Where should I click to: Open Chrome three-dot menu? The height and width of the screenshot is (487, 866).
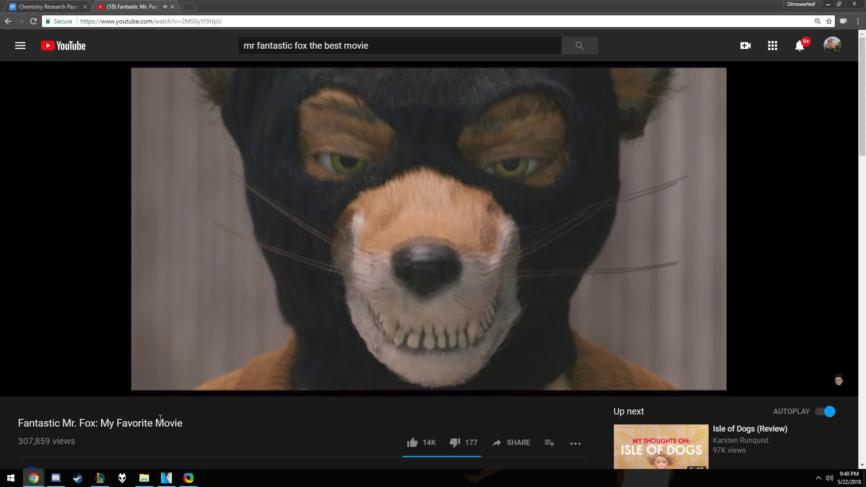click(858, 21)
